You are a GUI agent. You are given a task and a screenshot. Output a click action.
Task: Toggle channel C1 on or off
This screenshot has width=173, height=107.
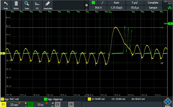click(x=3, y=104)
